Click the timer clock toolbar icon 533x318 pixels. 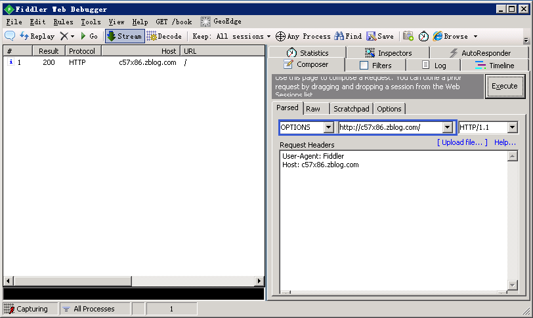click(x=423, y=36)
